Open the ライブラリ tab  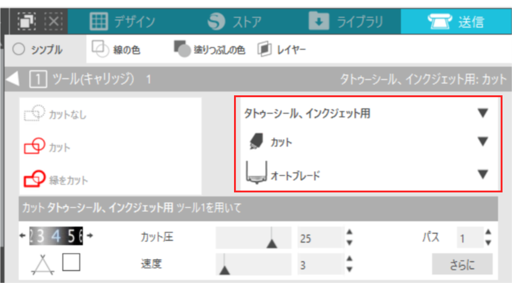tap(346, 21)
